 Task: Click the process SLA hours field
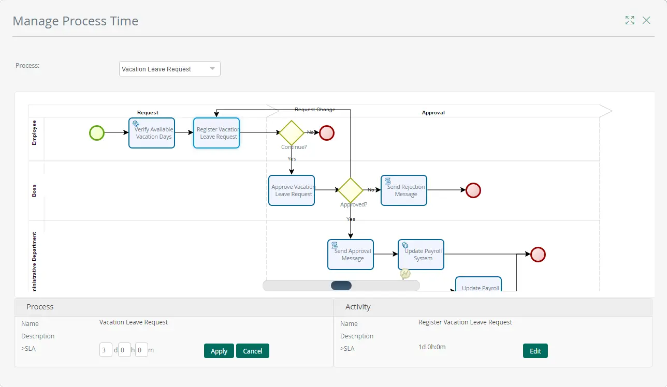click(x=124, y=350)
